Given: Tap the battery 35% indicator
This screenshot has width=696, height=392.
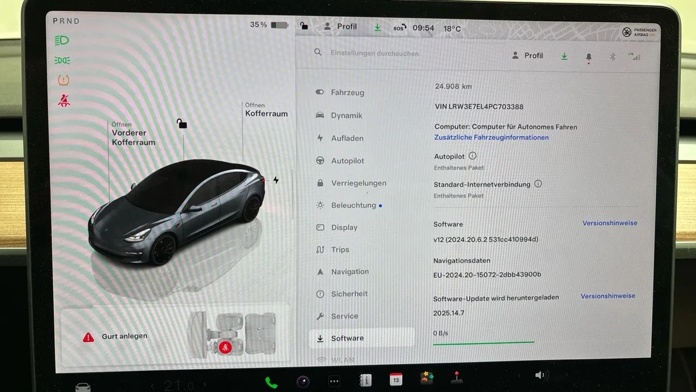Looking at the screenshot, I should tap(269, 25).
